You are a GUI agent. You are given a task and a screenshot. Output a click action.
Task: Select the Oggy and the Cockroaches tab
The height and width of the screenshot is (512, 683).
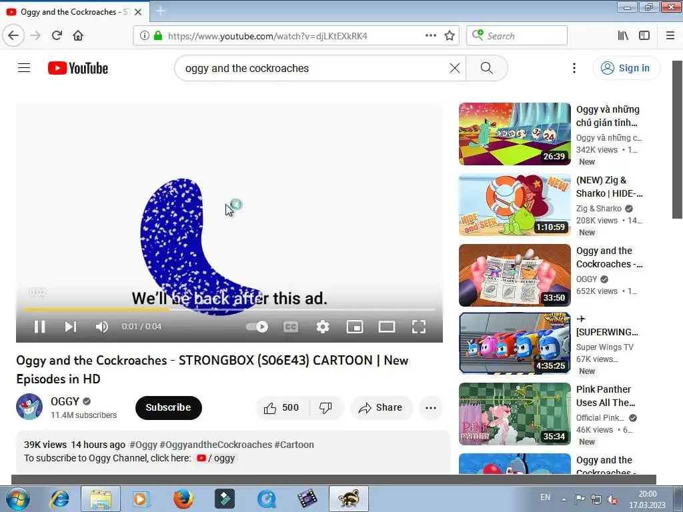73,12
